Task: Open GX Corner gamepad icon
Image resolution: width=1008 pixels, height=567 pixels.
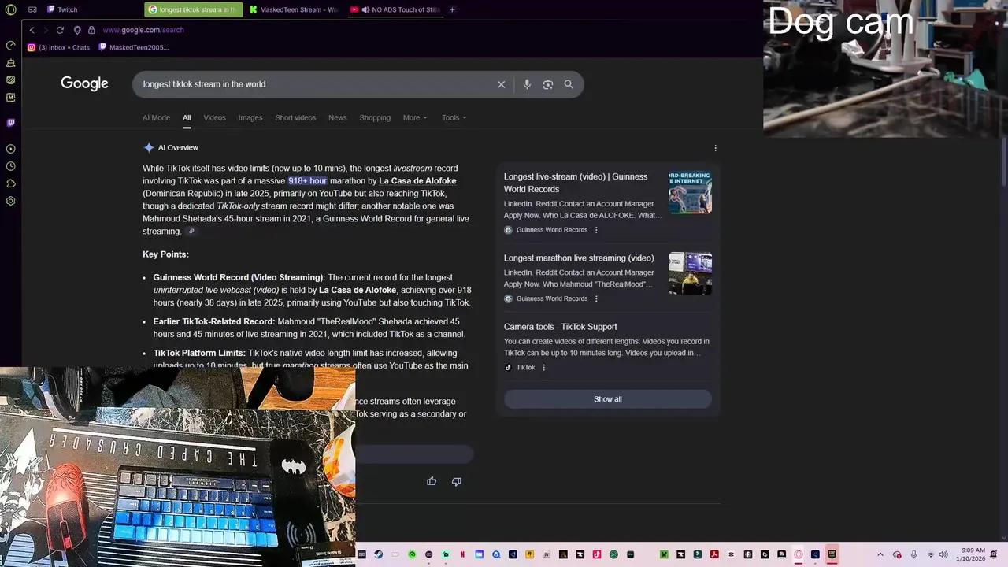Action: 32,9
